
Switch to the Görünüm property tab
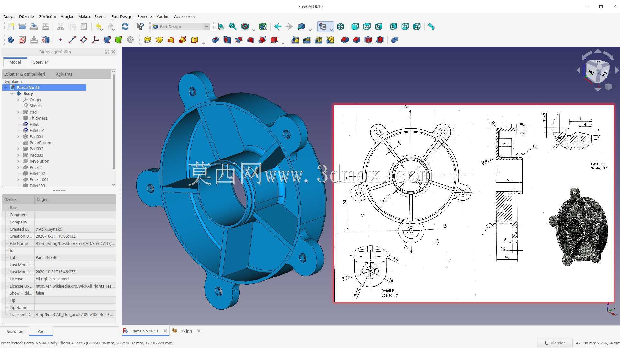click(x=16, y=331)
